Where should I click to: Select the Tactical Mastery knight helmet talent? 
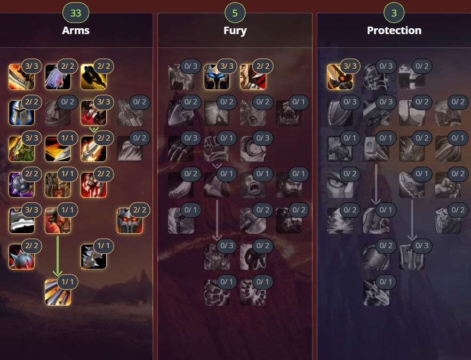22,112
